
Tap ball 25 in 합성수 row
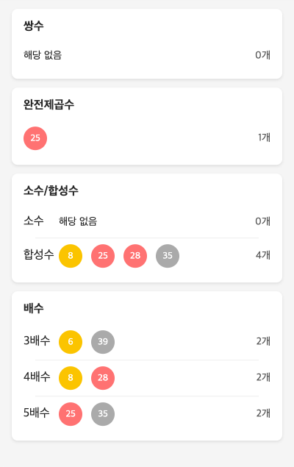click(x=103, y=256)
